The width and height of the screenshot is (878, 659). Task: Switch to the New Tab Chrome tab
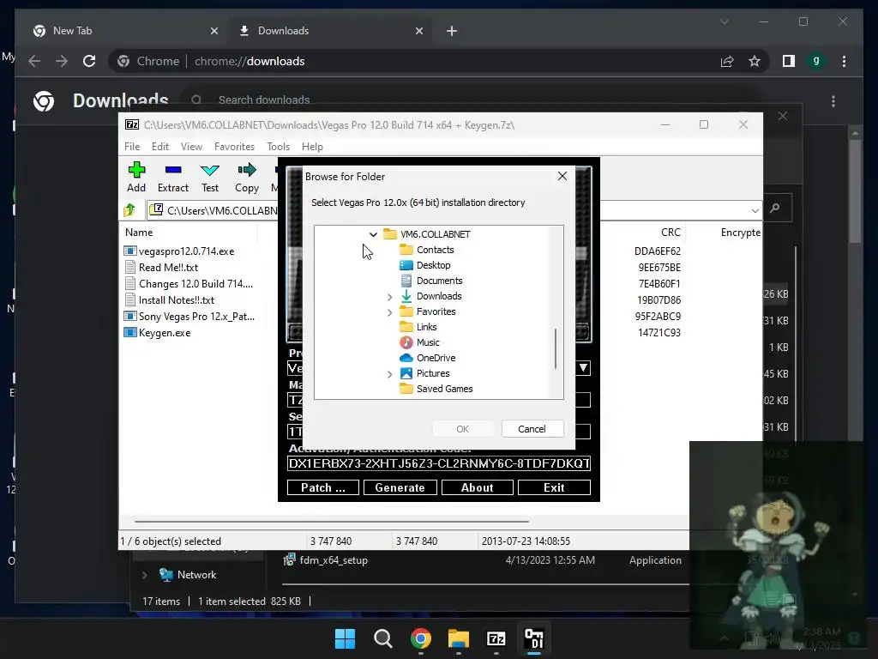click(x=123, y=31)
